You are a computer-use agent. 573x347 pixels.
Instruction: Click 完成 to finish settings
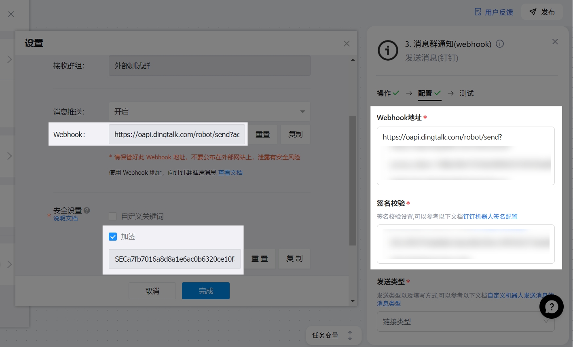205,291
